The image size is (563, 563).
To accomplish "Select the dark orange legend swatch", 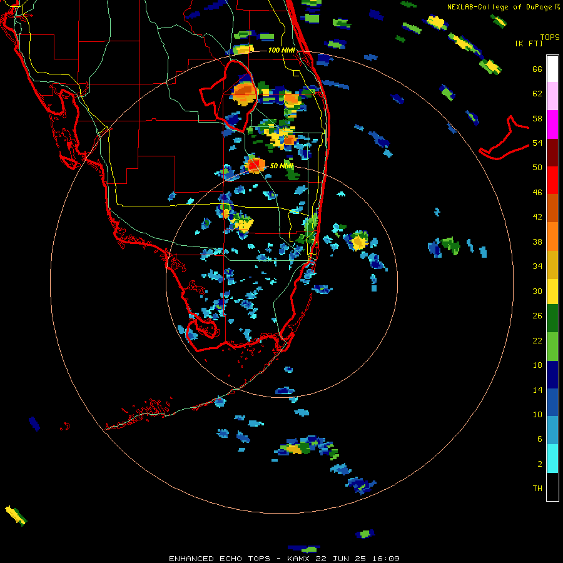I will coord(552,208).
